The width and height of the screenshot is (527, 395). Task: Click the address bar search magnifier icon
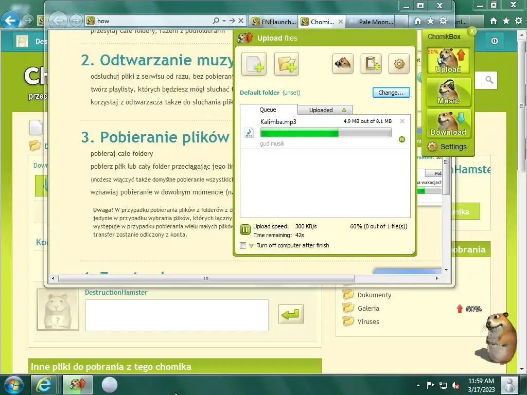(216, 21)
